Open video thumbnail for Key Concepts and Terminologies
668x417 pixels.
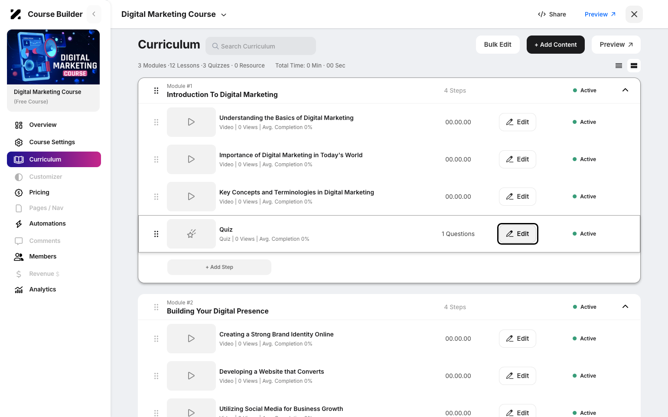click(x=191, y=197)
